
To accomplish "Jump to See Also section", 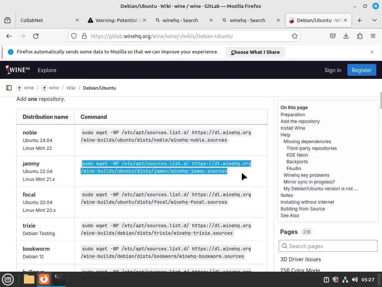I will point(289,216).
